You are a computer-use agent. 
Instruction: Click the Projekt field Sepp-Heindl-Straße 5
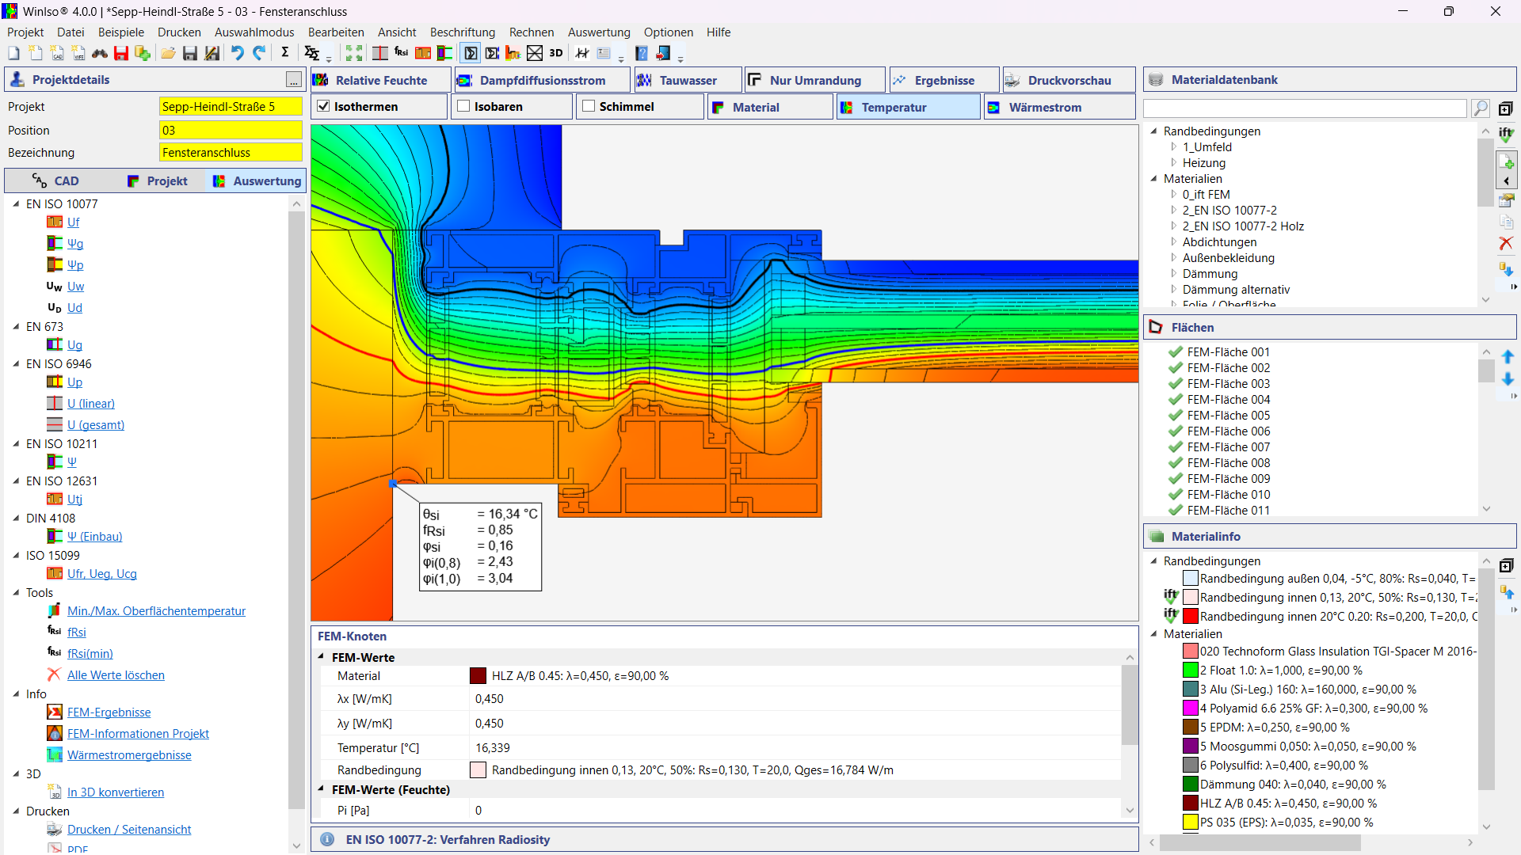(x=231, y=106)
